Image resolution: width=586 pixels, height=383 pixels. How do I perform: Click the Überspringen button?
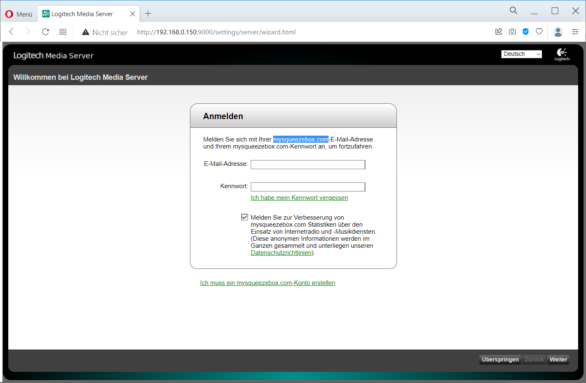pos(500,359)
